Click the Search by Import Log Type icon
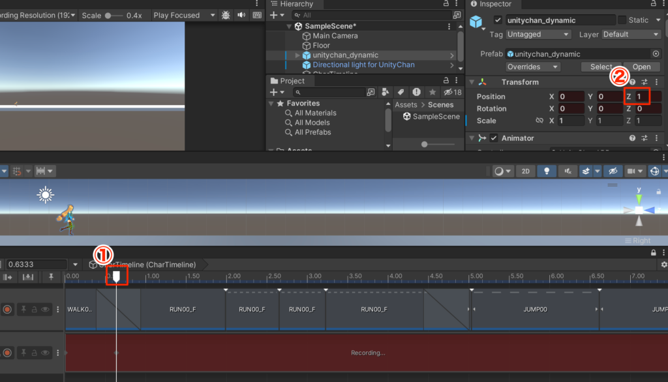Viewport: 668px width, 382px height. (x=416, y=92)
